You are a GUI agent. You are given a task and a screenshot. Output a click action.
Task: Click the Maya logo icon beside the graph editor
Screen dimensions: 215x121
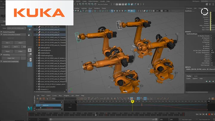(x=30, y=109)
